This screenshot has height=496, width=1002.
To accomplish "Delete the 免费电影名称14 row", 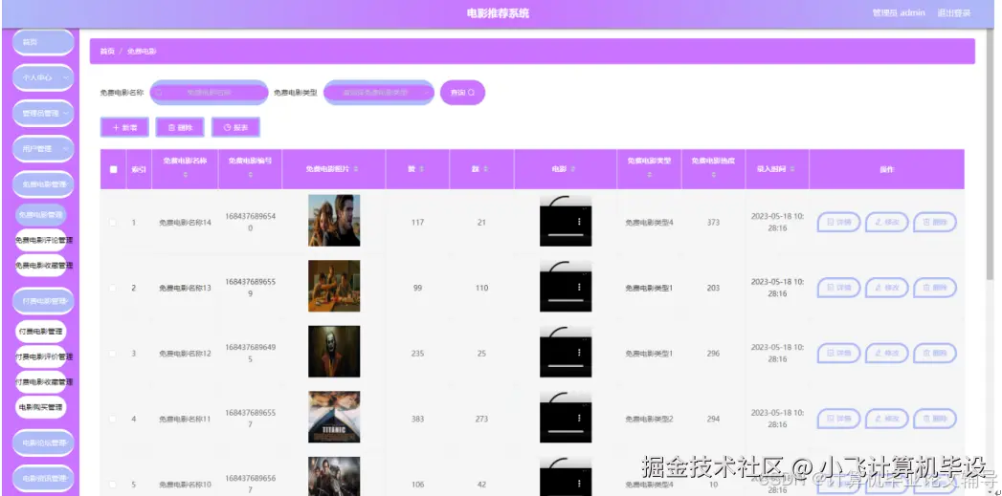I will point(935,222).
